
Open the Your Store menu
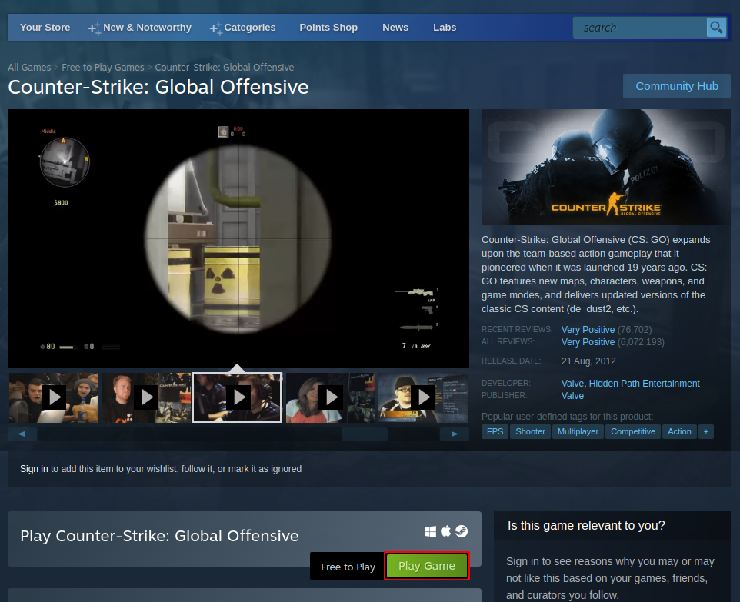(45, 27)
